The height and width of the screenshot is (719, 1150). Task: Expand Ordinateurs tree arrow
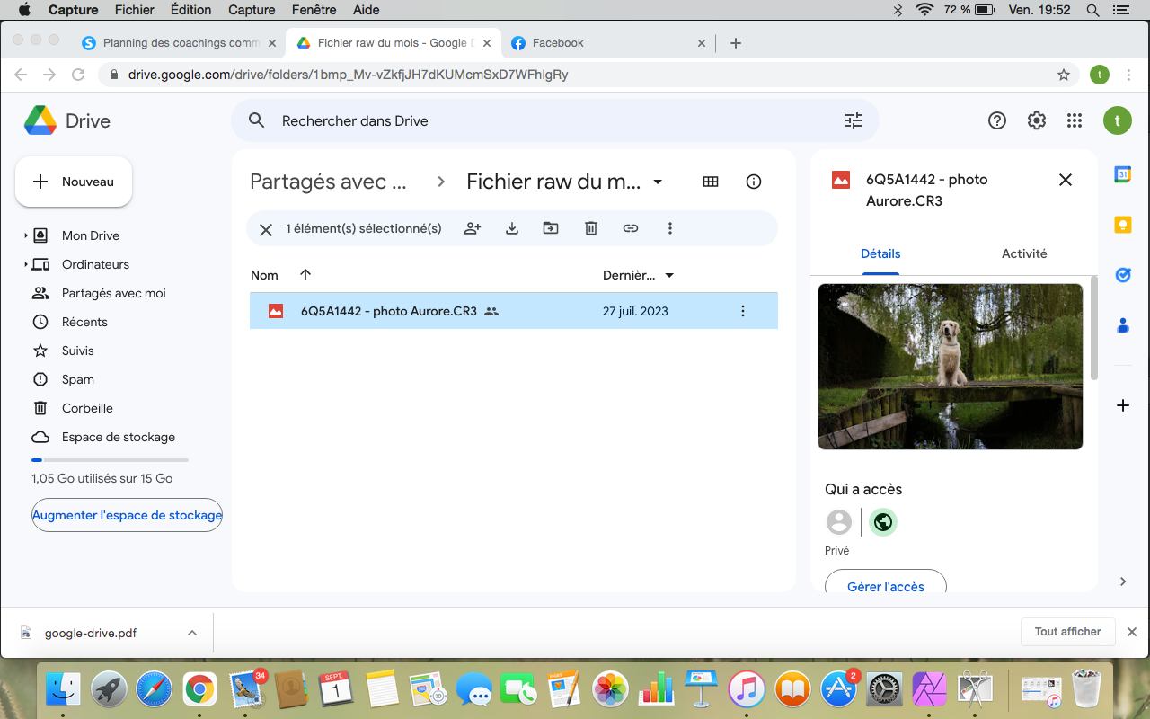pos(25,264)
